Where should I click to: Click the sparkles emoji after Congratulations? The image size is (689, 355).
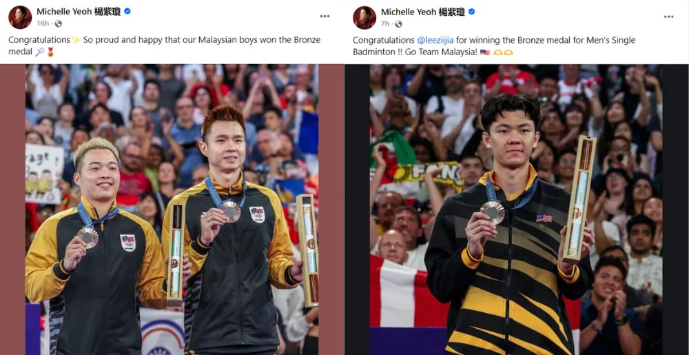click(x=75, y=41)
